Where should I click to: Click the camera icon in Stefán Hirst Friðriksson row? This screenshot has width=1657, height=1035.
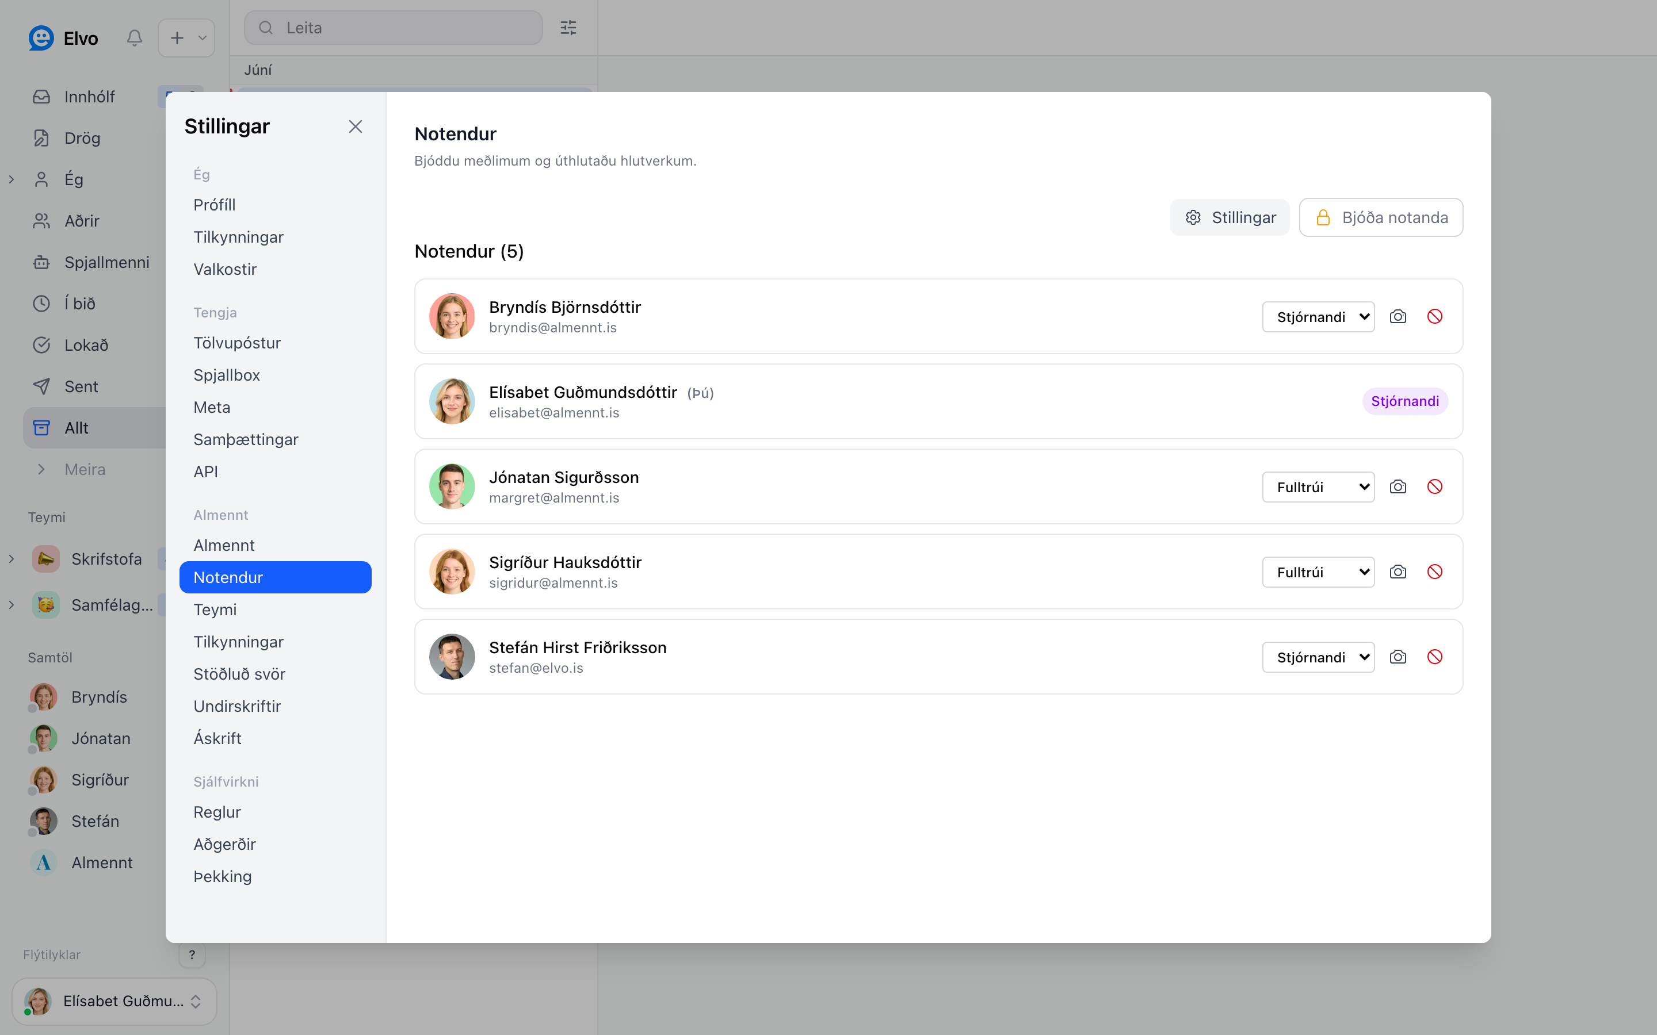[x=1398, y=657]
